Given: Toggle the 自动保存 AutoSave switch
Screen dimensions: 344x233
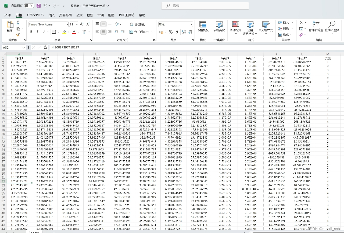Looking at the screenshot, I should tap(29, 6).
